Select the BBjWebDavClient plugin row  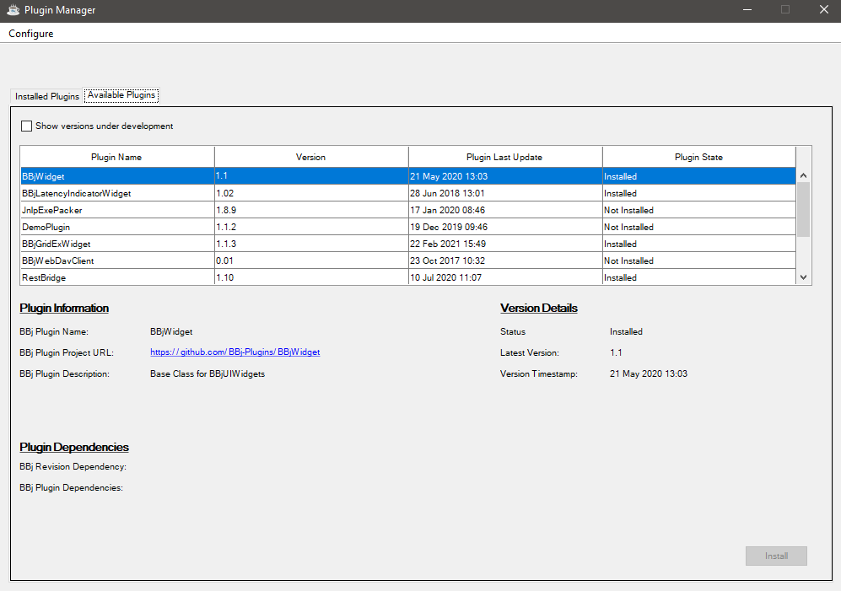[407, 261]
